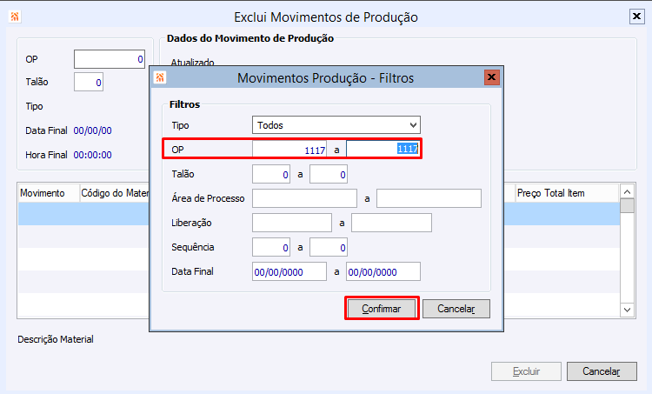
Task: Select the Sequência start field
Action: coord(271,247)
